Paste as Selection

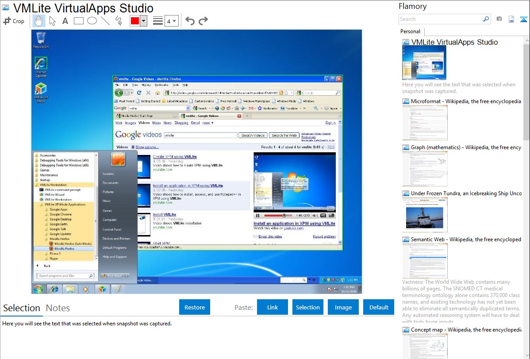(308, 307)
